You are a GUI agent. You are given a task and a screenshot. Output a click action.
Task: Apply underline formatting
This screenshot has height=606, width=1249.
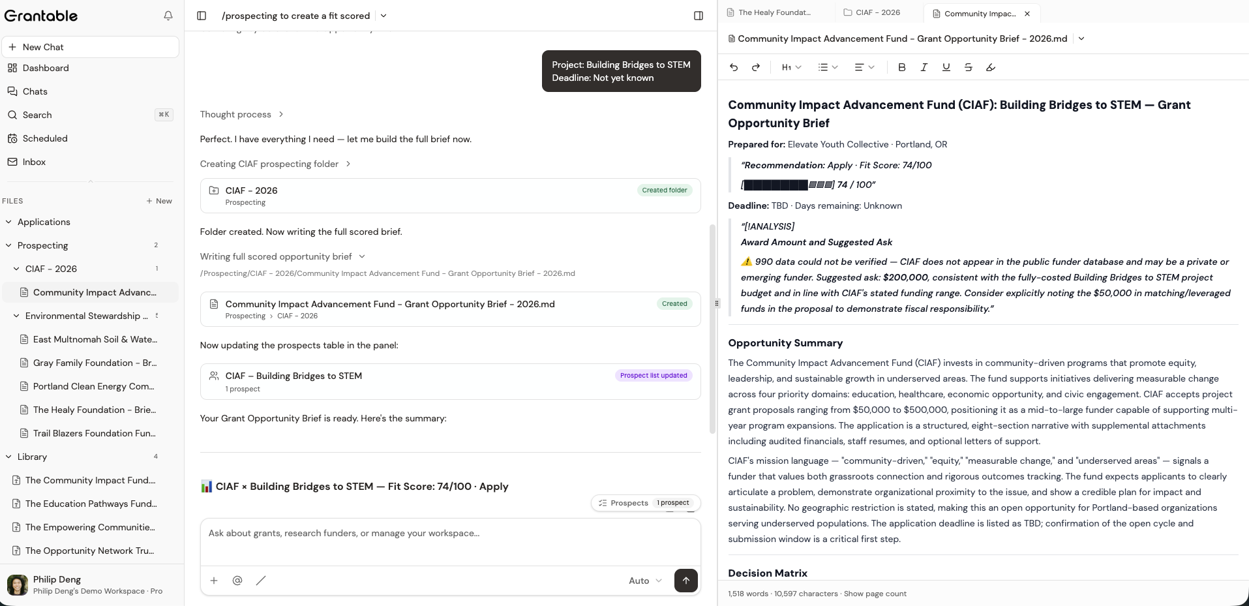946,67
